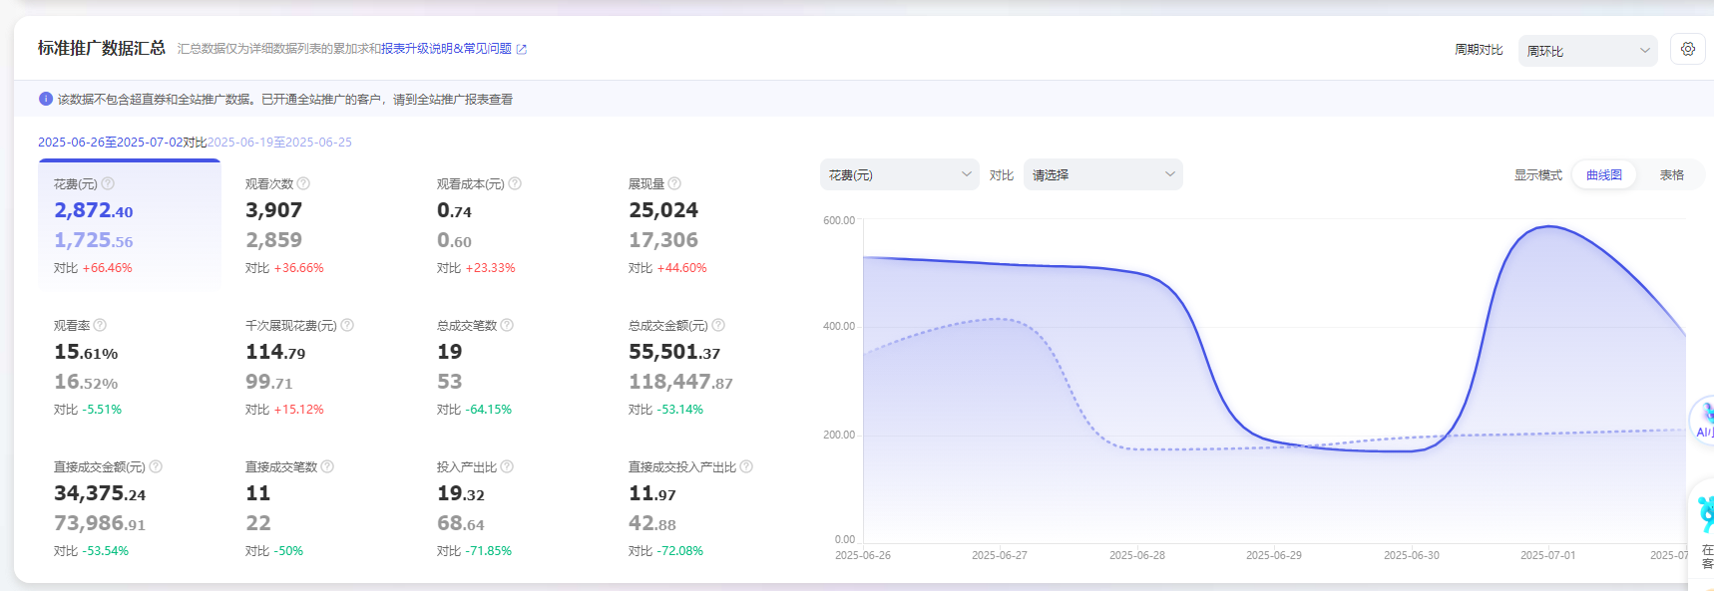Select the 花费(元) metric card
1714x591 pixels.
(130, 226)
